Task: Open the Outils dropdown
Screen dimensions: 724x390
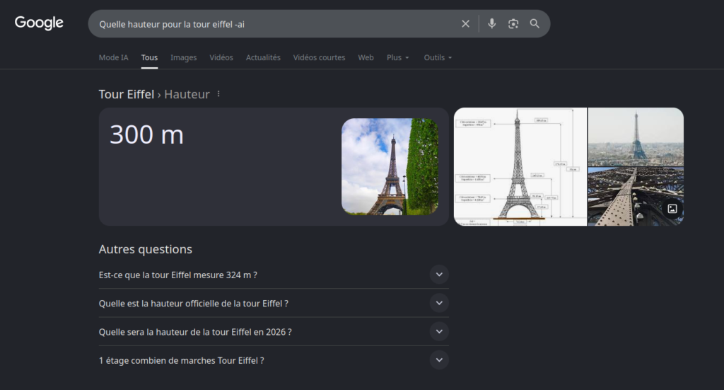Action: [438, 58]
